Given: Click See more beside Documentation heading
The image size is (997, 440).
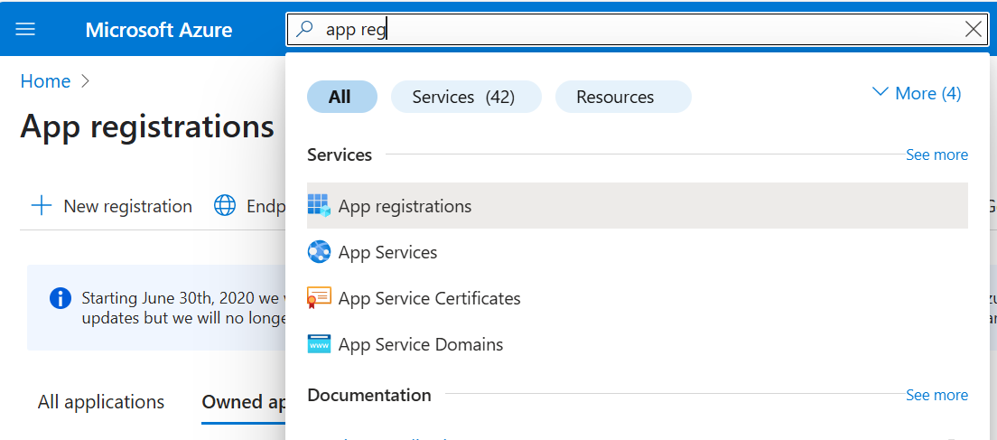Looking at the screenshot, I should [936, 396].
